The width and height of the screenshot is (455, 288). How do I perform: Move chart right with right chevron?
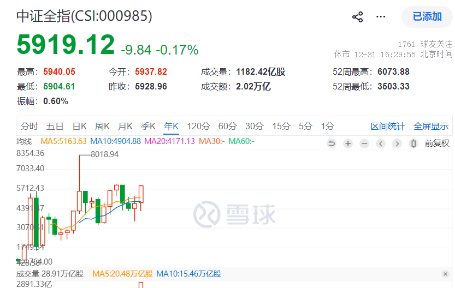click(x=397, y=143)
